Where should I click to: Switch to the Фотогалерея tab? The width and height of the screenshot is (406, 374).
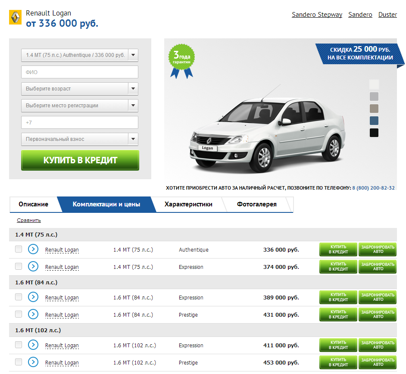pos(257,205)
